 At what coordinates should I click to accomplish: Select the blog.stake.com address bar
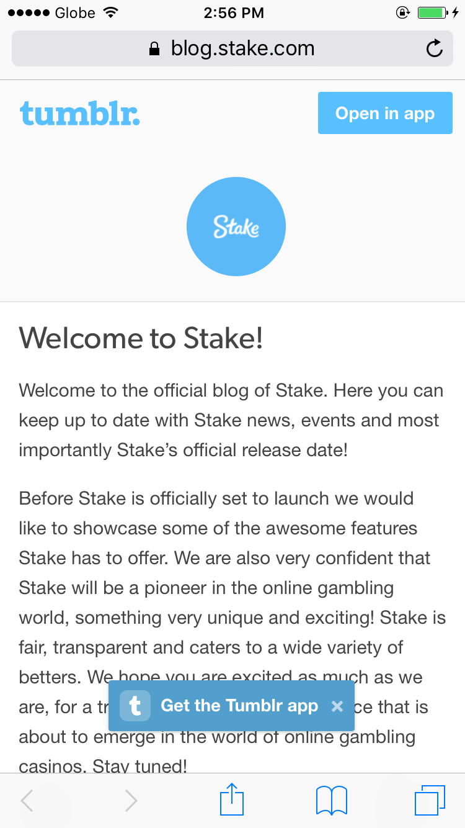pos(232,48)
